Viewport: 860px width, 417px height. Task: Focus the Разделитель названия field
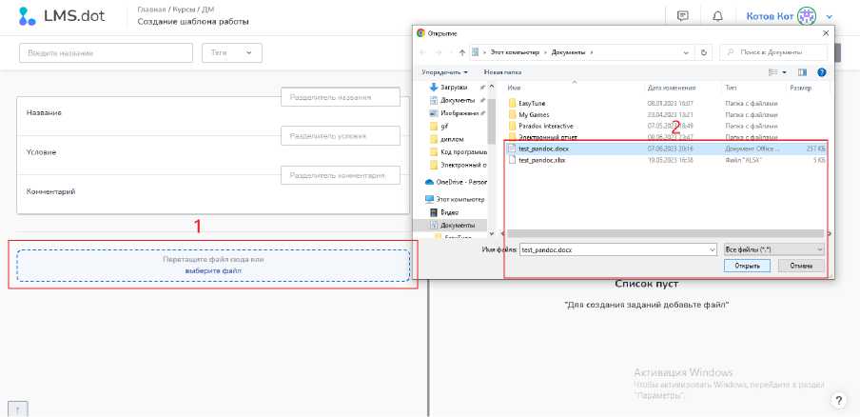(341, 97)
